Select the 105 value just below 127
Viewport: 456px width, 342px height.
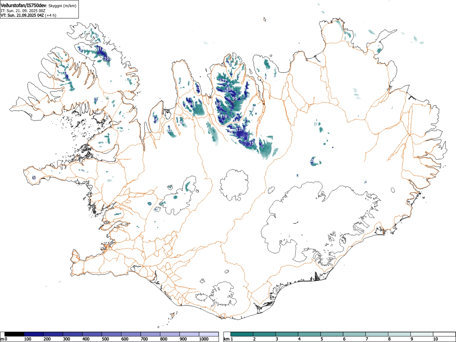230,89
